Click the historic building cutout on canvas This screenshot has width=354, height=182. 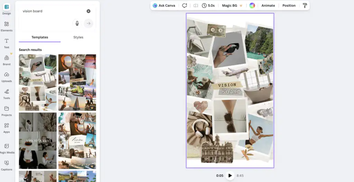[217, 149]
